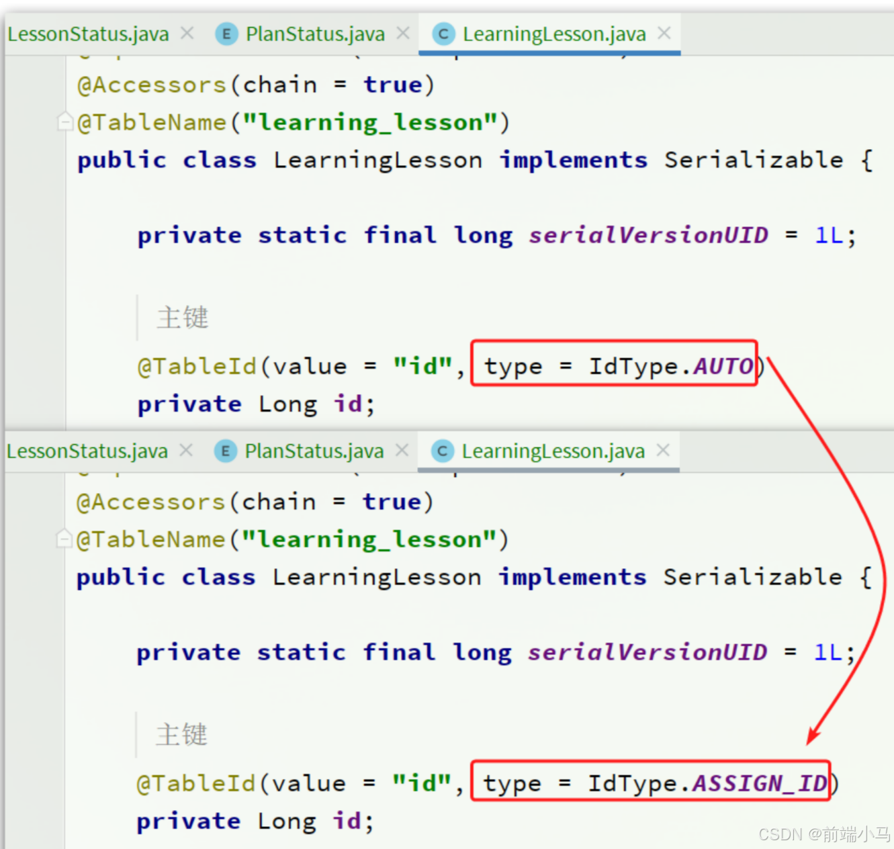Click IdType.AUTO in top editor
Image resolution: width=894 pixels, height=849 pixels.
(x=671, y=366)
